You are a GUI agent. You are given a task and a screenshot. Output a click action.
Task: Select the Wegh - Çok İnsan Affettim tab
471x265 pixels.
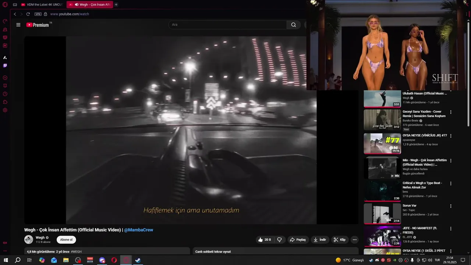pyautogui.click(x=89, y=5)
